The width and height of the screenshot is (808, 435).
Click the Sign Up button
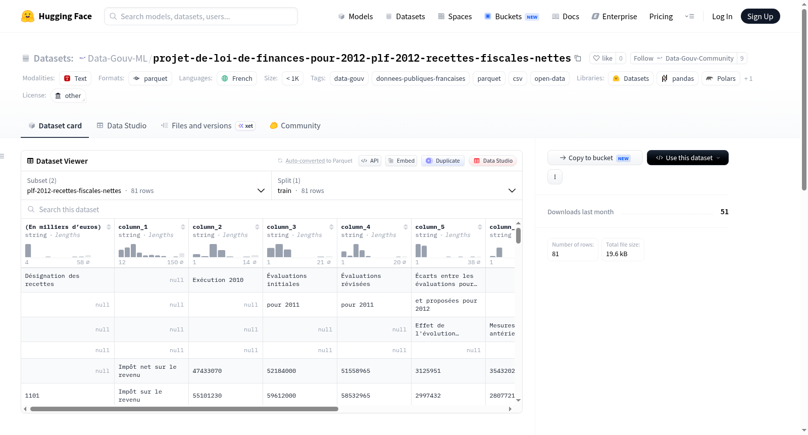(x=760, y=16)
